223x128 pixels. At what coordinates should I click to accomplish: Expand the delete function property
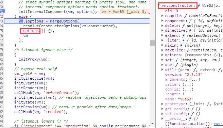162,26
